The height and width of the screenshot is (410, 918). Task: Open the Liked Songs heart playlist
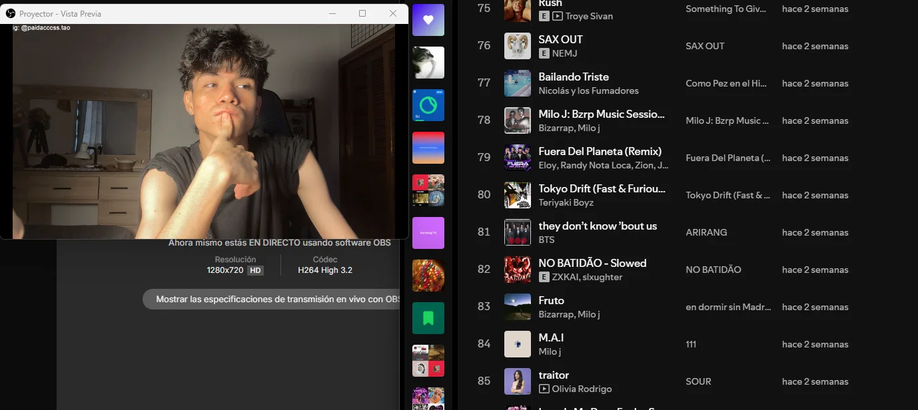[428, 20]
